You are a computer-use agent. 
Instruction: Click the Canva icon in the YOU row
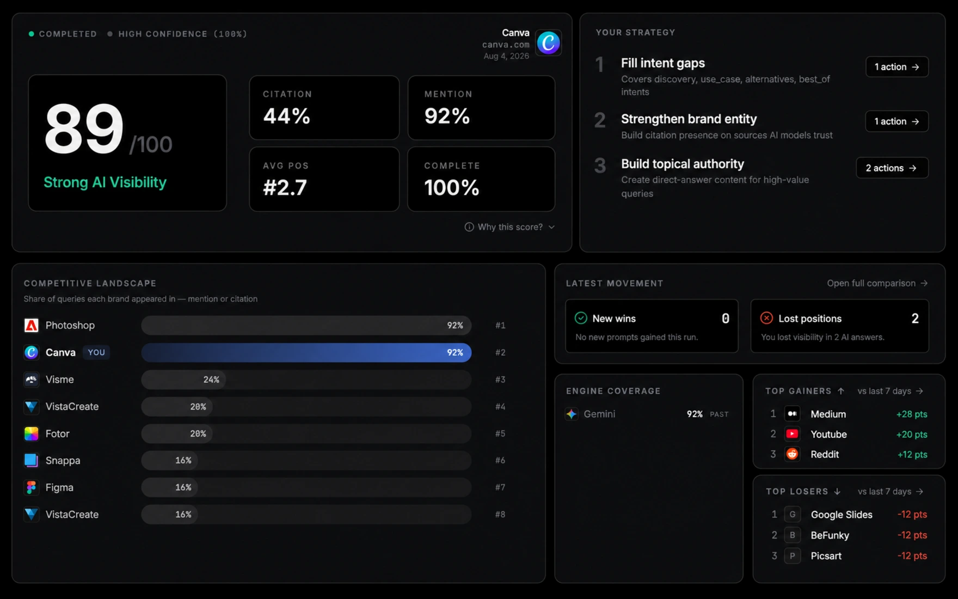32,352
